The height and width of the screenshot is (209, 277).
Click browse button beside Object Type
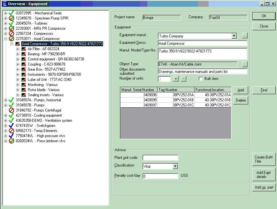245,64
